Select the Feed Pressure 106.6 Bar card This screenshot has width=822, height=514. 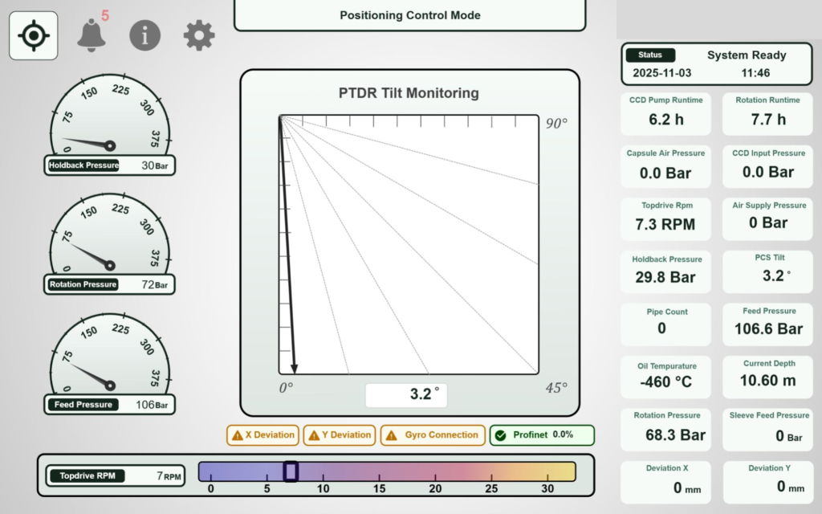[767, 324]
